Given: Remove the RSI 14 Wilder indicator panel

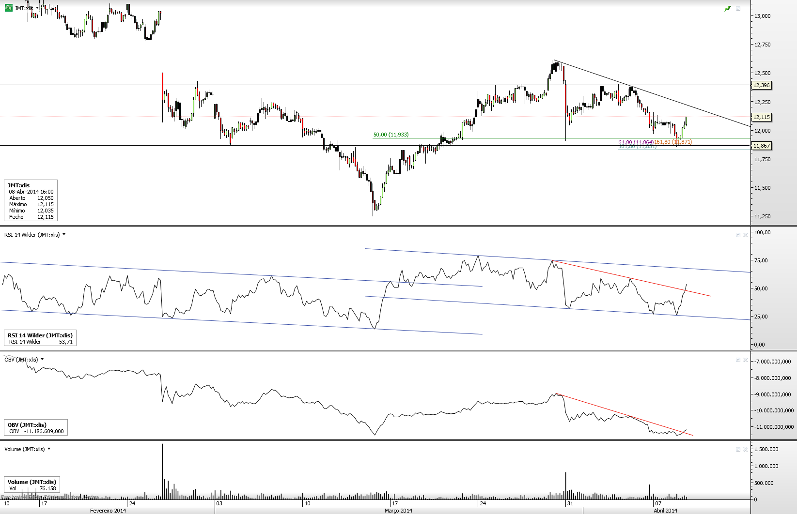Looking at the screenshot, I should click(746, 235).
